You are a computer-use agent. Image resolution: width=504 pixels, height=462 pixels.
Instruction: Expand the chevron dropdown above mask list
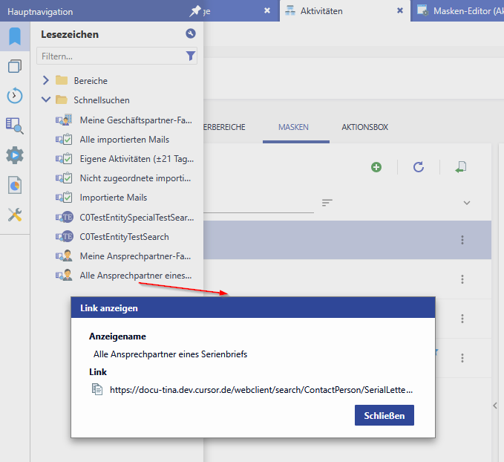467,203
